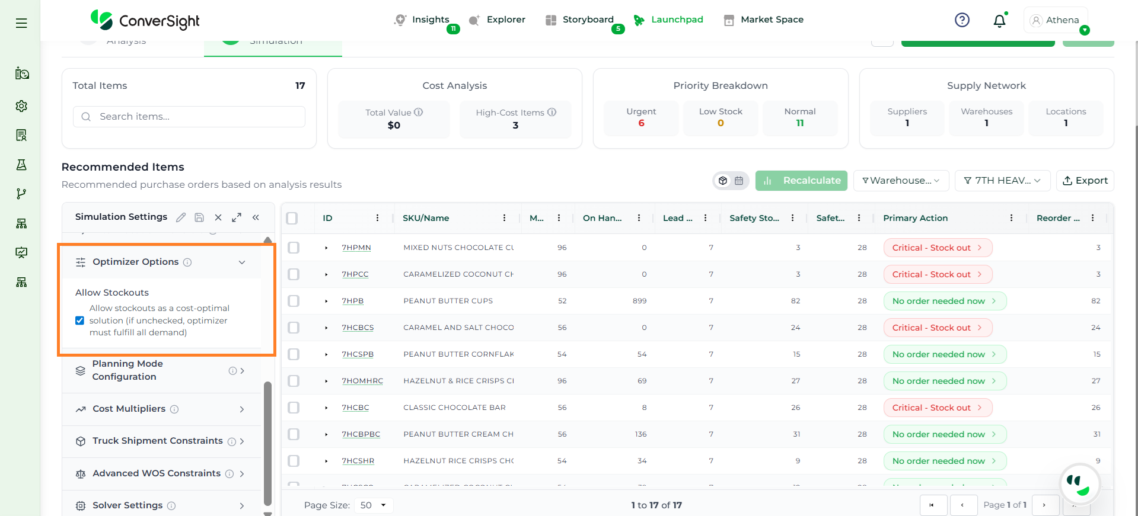
Task: Click the expand fullscreen icon in Simulation Settings
Action: pos(237,217)
